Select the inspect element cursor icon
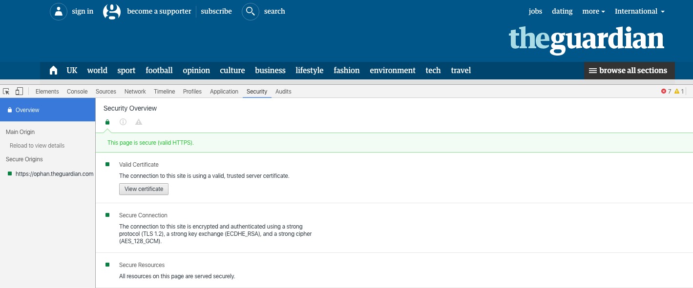The width and height of the screenshot is (693, 288). (x=7, y=91)
